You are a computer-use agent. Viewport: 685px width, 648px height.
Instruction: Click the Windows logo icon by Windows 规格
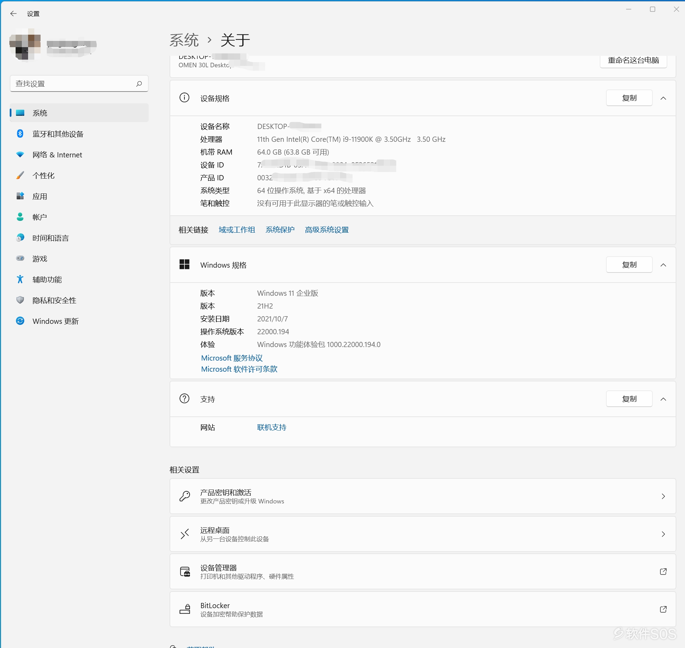coord(184,265)
